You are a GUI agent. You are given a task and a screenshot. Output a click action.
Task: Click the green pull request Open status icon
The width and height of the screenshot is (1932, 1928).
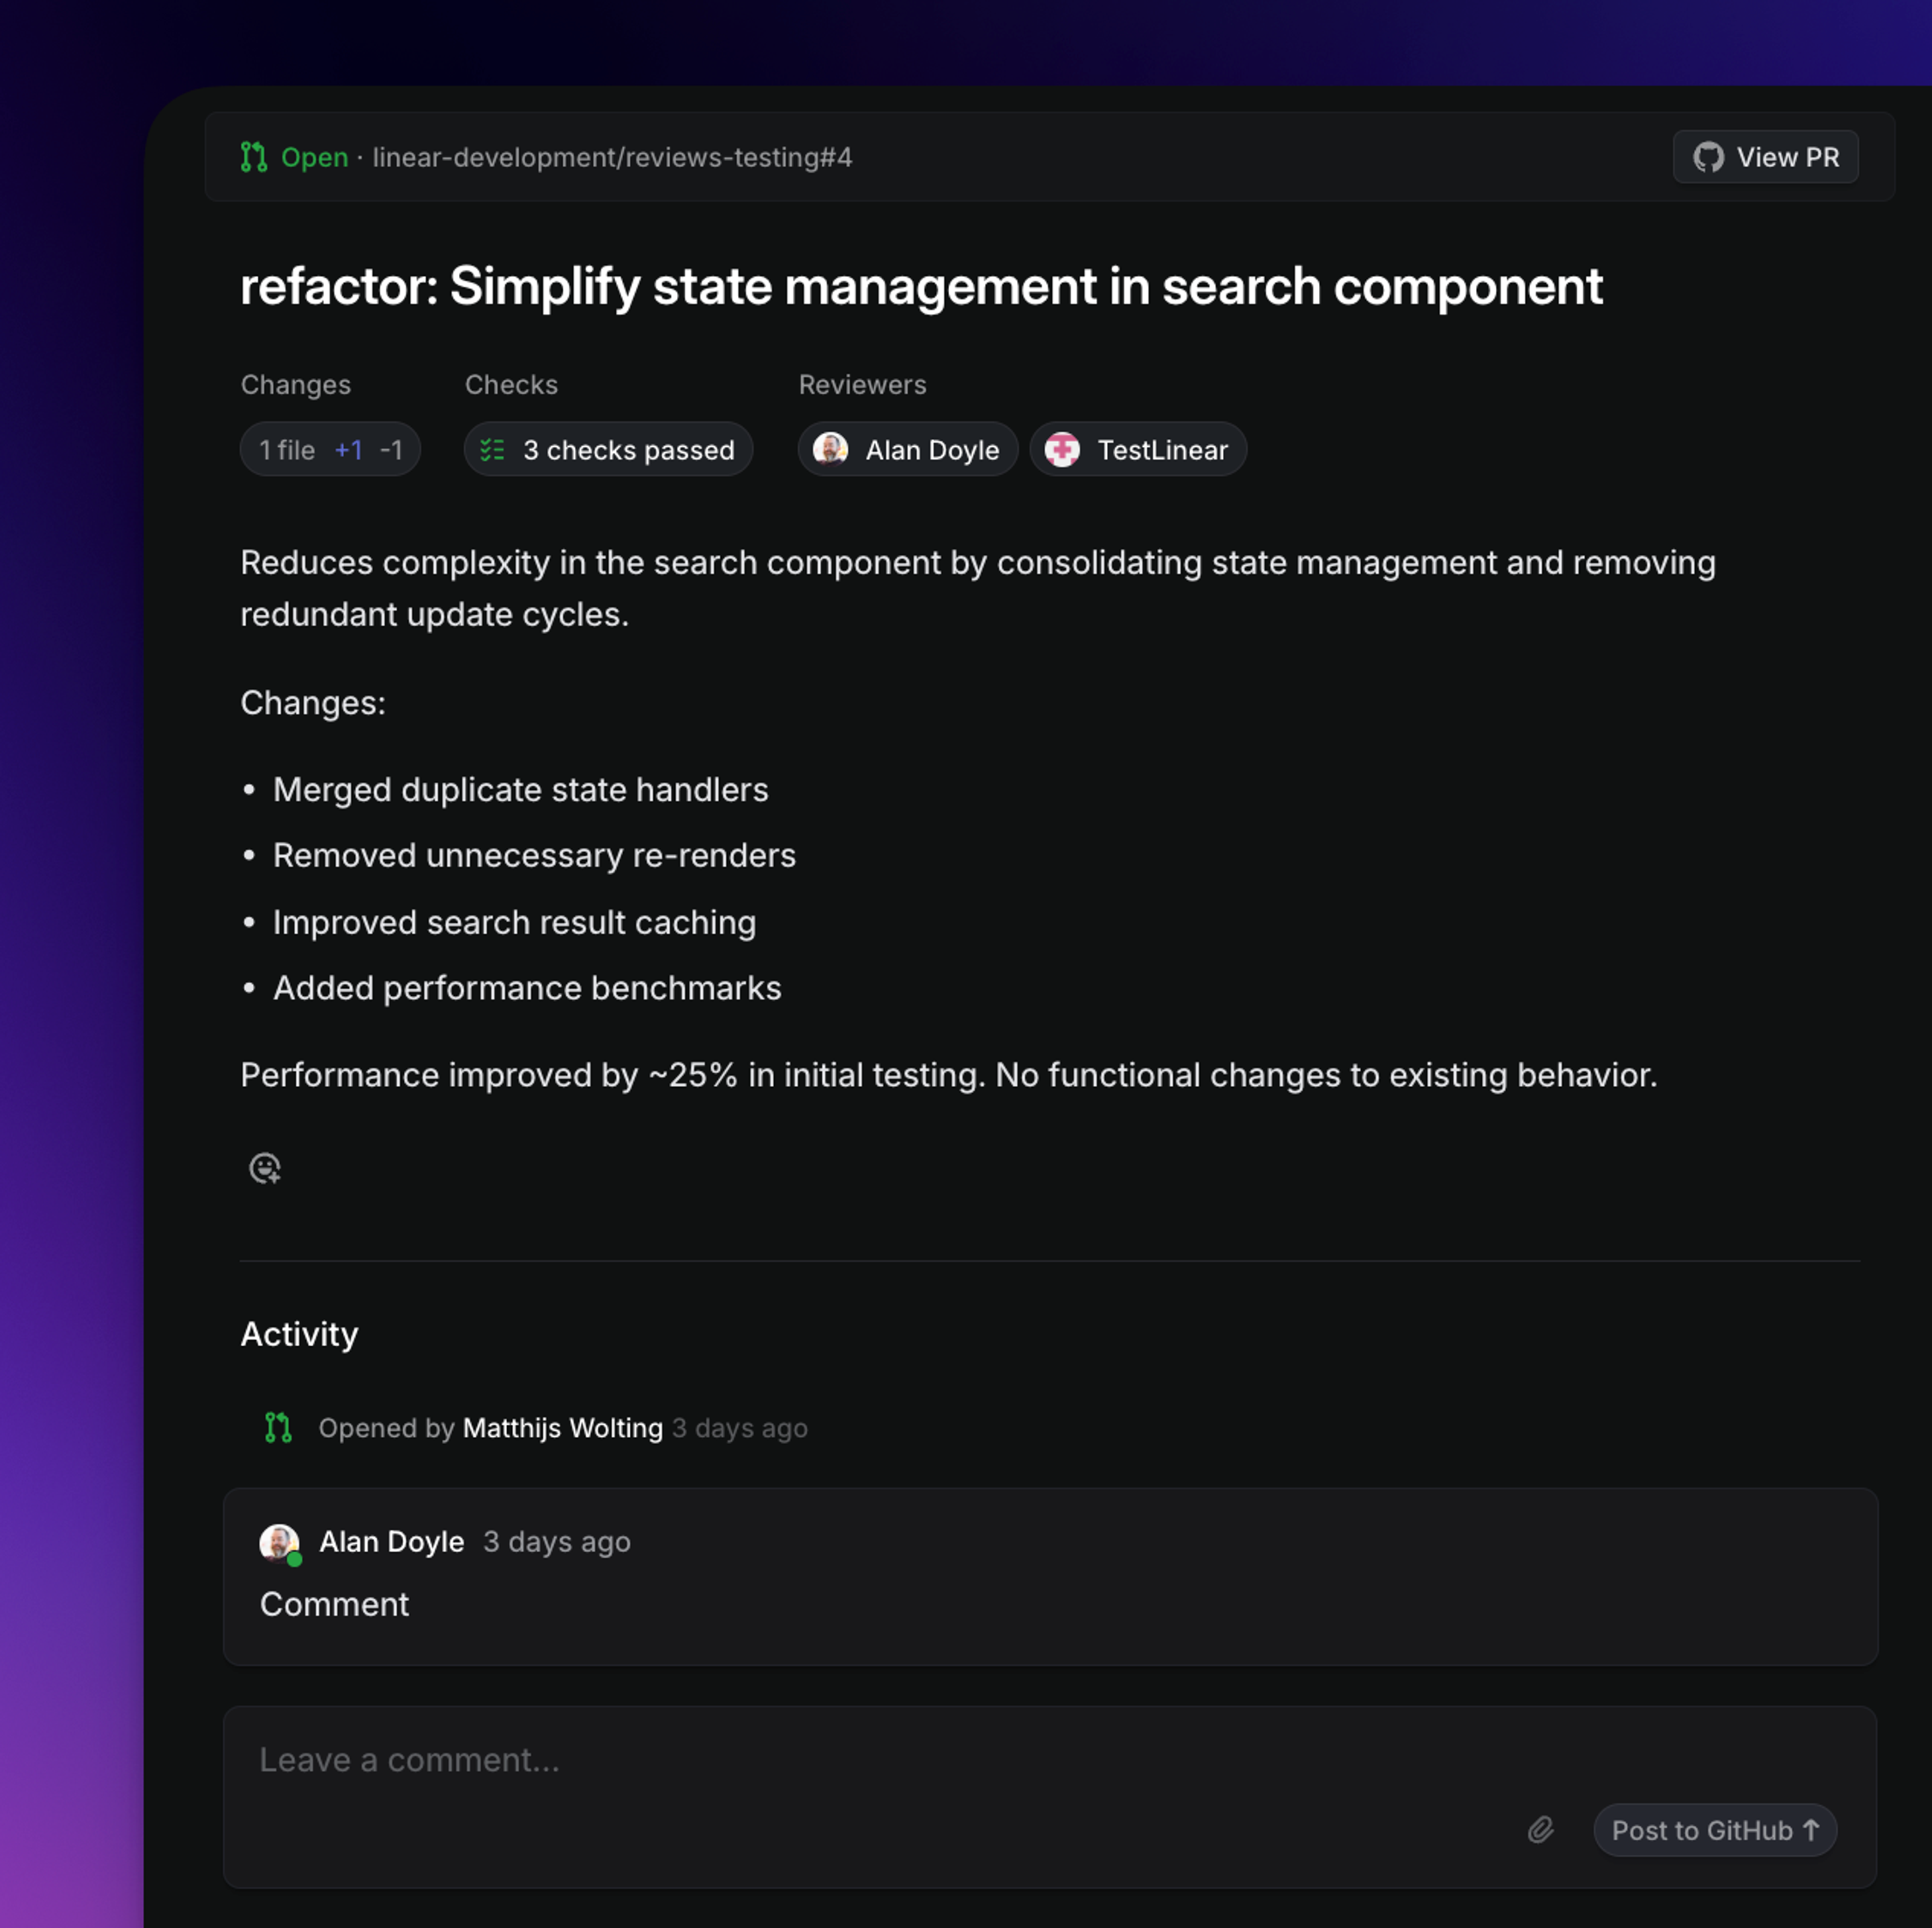click(254, 157)
